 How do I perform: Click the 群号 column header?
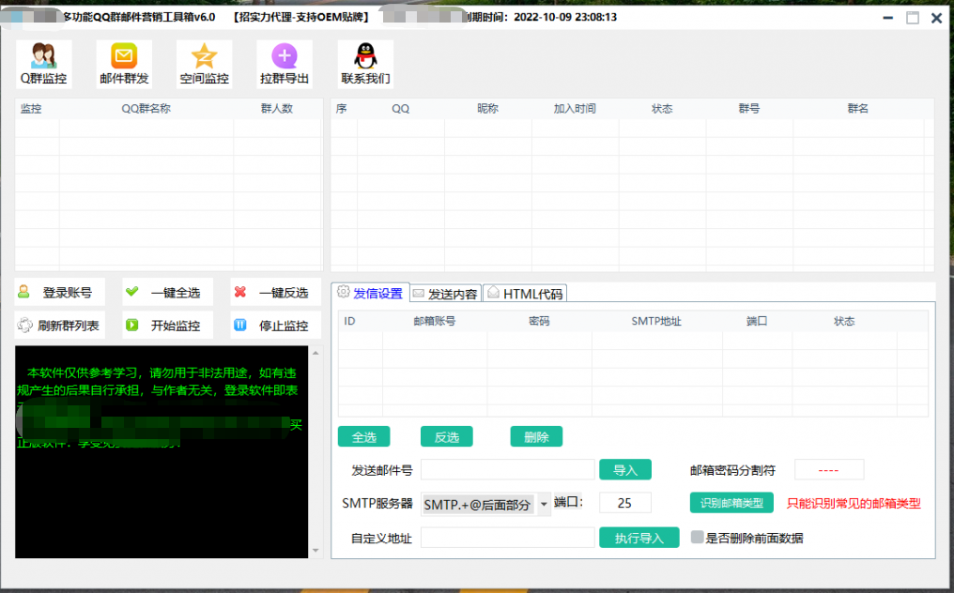[749, 108]
